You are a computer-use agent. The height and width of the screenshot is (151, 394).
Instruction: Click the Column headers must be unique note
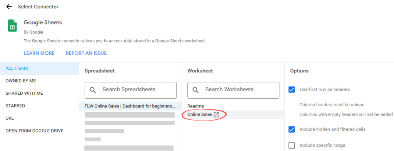pyautogui.click(x=332, y=105)
